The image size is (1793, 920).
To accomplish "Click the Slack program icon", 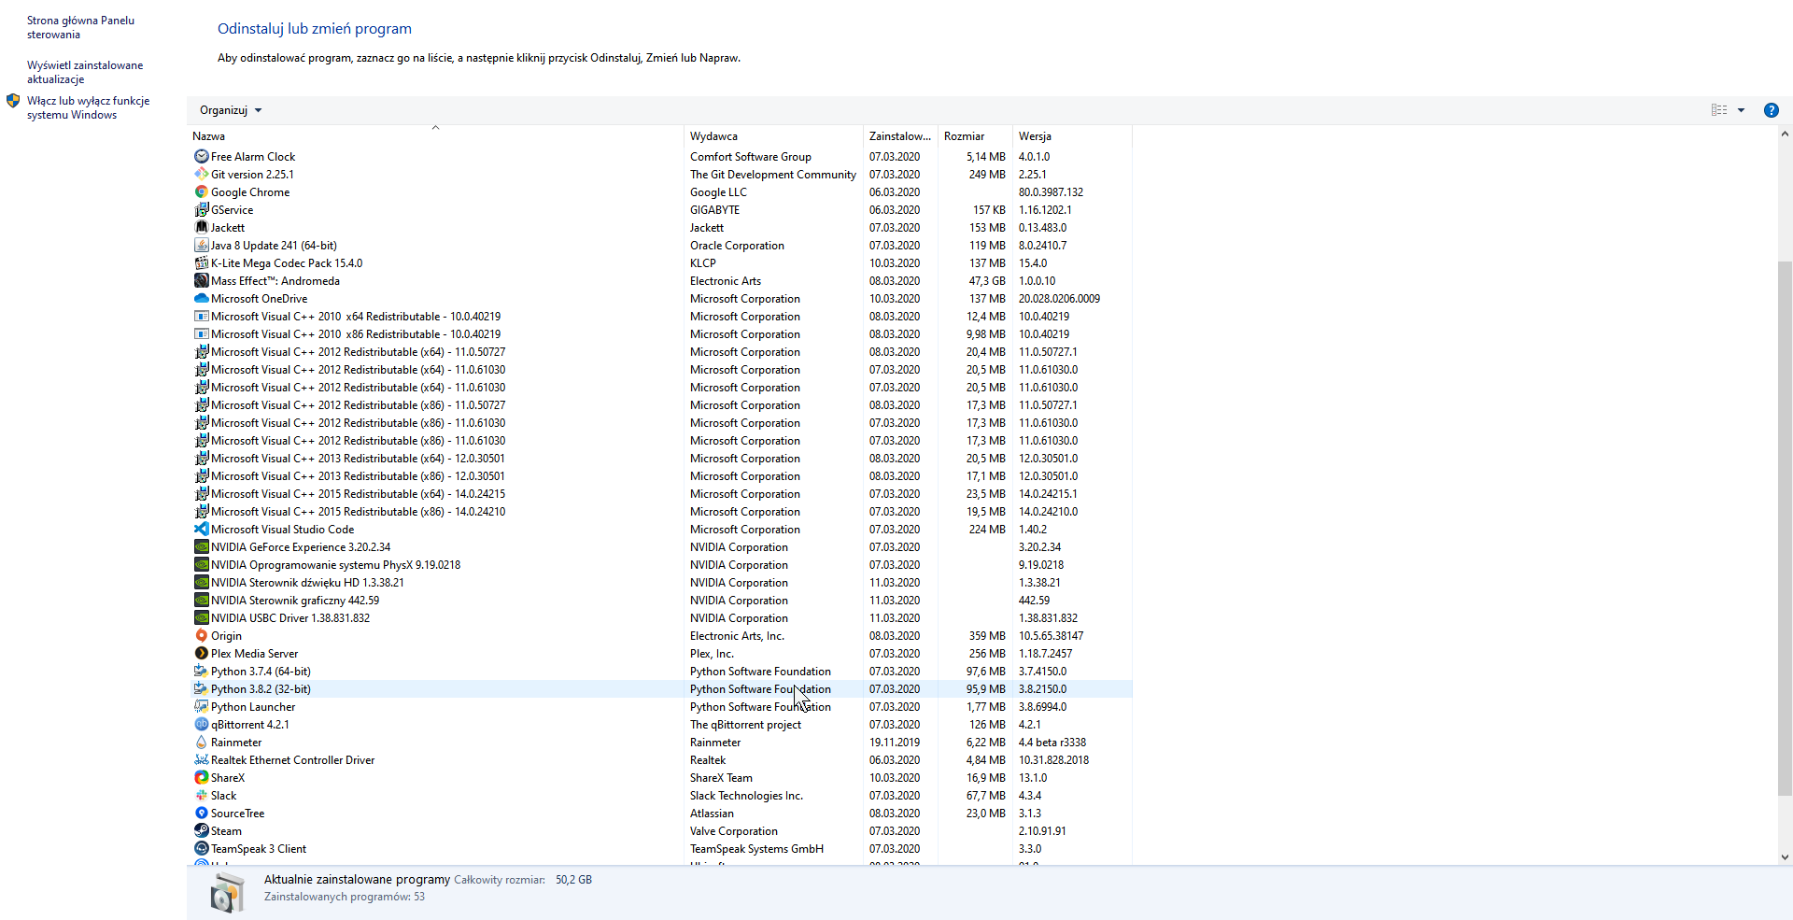I will (201, 796).
